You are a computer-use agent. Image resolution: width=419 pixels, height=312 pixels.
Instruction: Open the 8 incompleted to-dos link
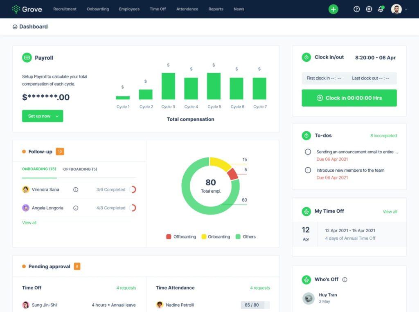(x=383, y=136)
